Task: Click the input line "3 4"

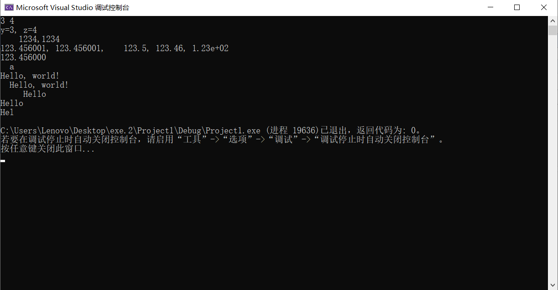Action: 7,21
